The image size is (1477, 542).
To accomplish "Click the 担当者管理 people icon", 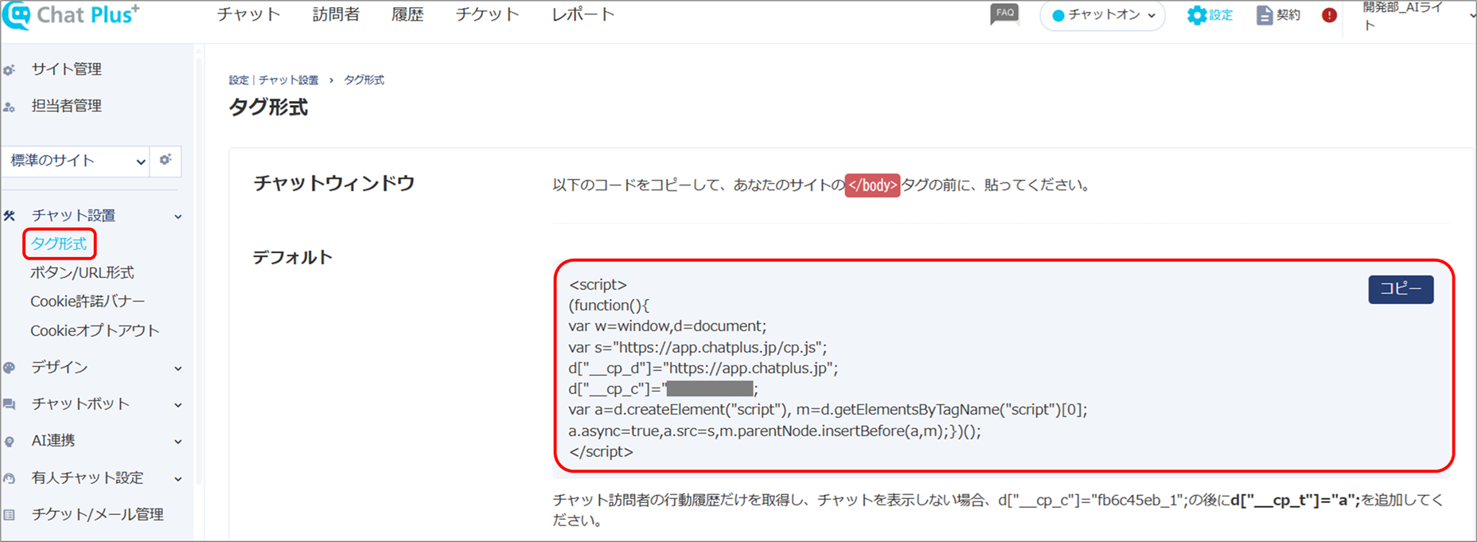I will 10,107.
